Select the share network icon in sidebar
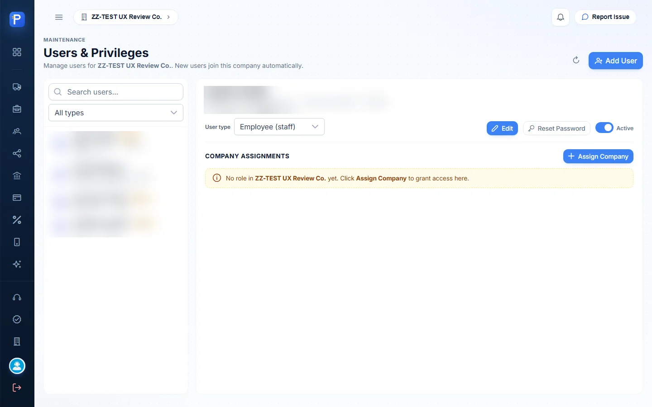This screenshot has width=652, height=407. pos(17,153)
